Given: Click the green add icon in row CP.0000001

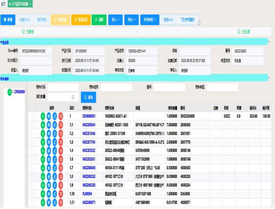Looking at the screenshot, I should coord(43,116).
